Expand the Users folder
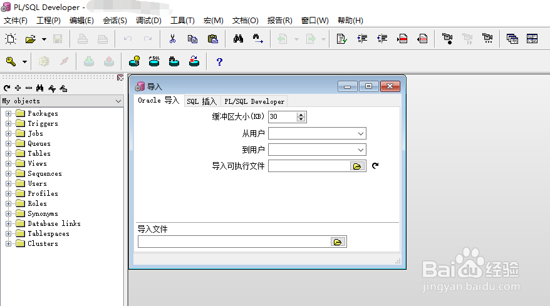The image size is (550, 306). point(8,184)
